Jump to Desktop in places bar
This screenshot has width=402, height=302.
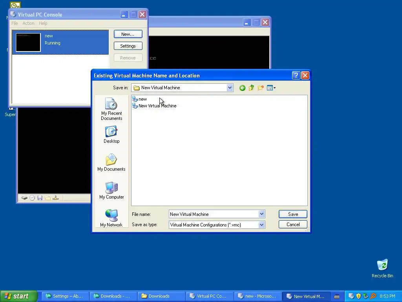point(111,134)
